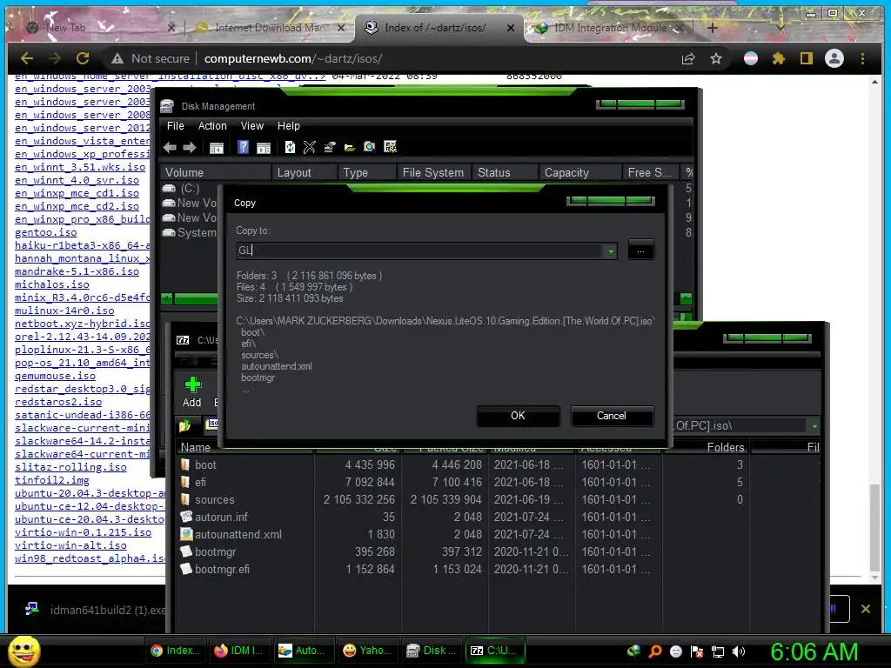The image size is (891, 668).
Task: Click the Chrome address bar URL
Action: (x=293, y=58)
